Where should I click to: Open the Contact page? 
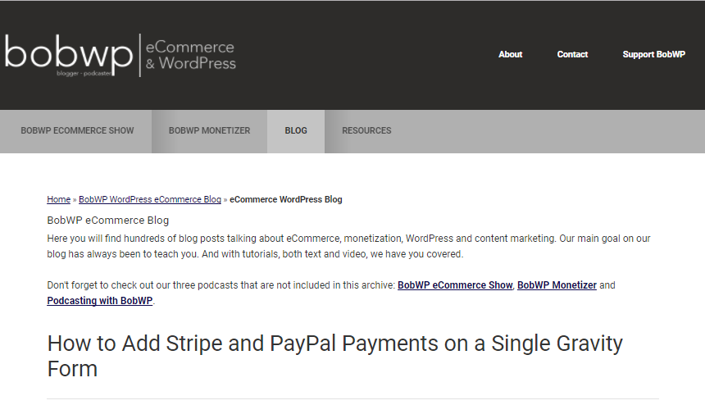pyautogui.click(x=572, y=54)
